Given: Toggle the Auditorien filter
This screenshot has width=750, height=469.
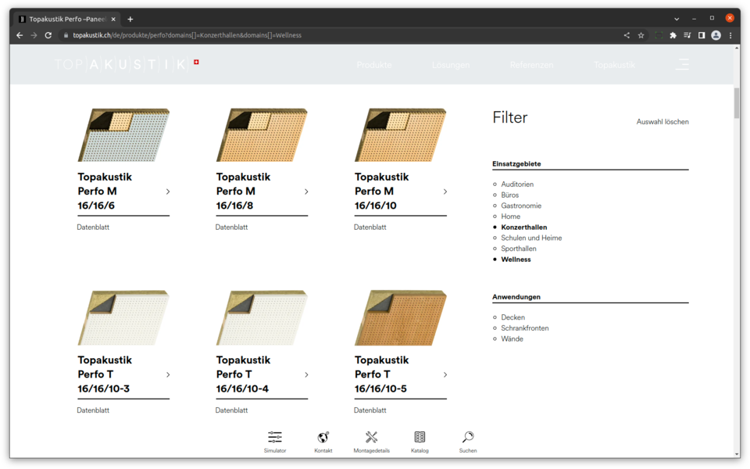Looking at the screenshot, I should pyautogui.click(x=517, y=184).
